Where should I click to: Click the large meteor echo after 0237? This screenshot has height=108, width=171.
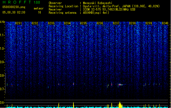click(x=120, y=85)
